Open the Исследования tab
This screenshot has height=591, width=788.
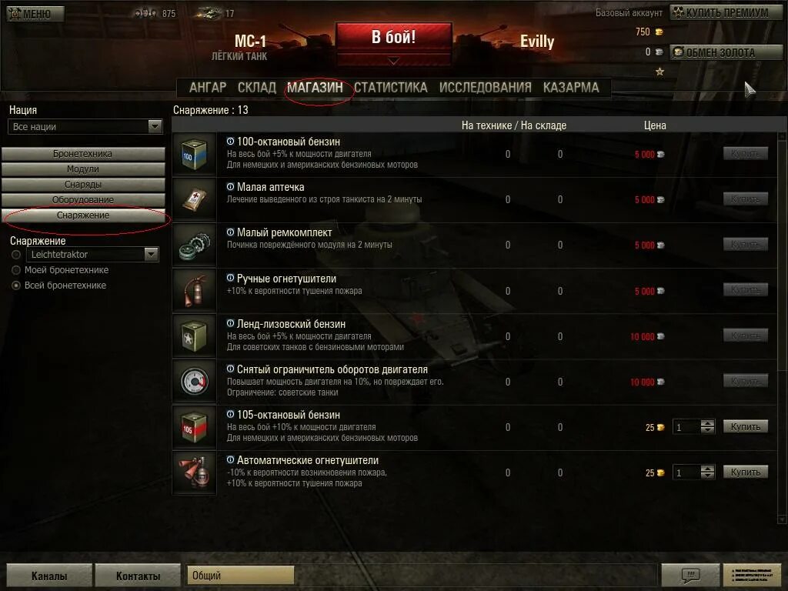(485, 88)
